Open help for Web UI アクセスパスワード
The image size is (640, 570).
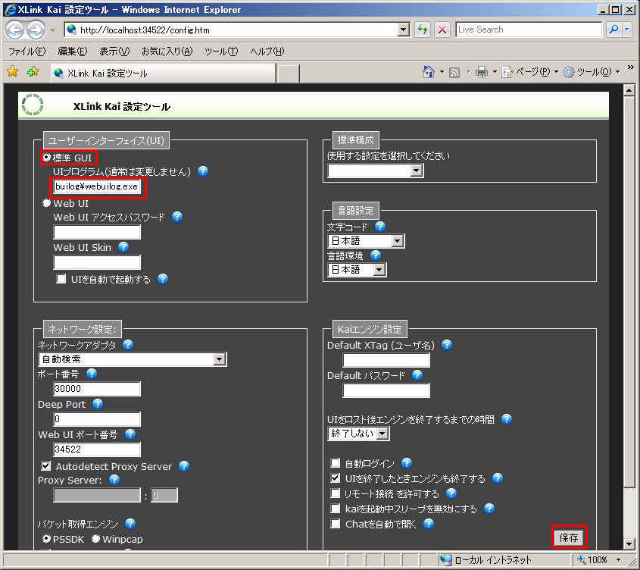click(177, 217)
